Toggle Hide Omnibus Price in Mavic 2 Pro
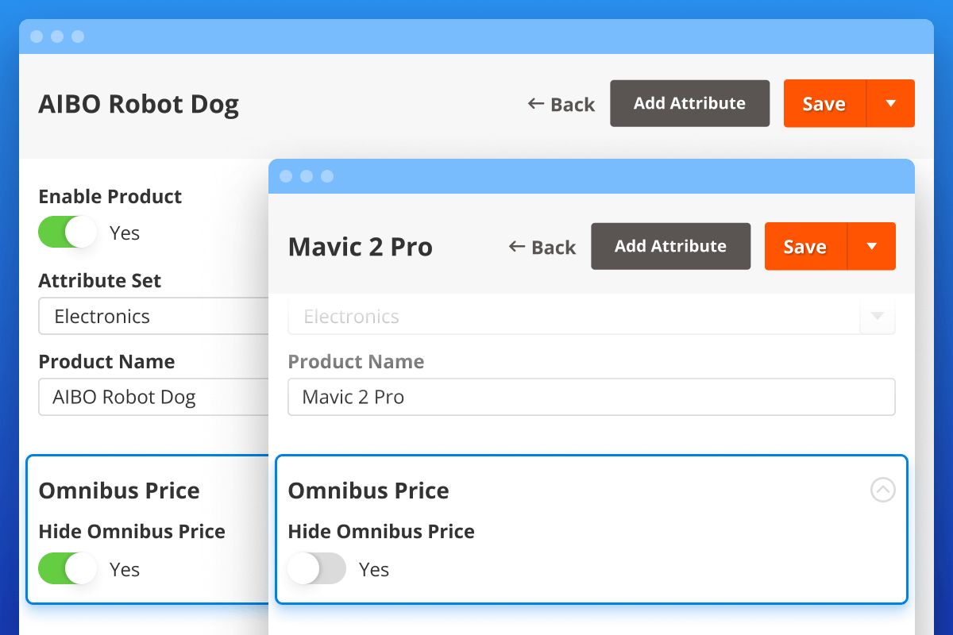 (x=317, y=568)
